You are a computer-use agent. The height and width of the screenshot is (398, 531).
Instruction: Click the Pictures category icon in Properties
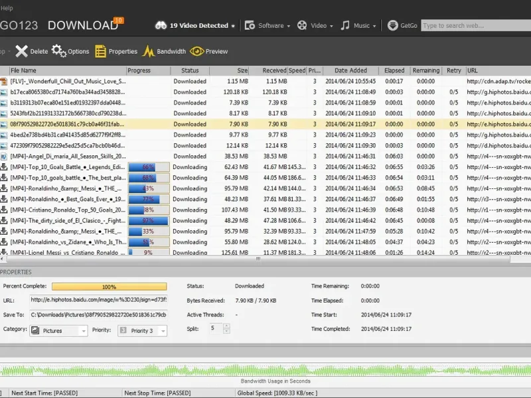tap(35, 330)
